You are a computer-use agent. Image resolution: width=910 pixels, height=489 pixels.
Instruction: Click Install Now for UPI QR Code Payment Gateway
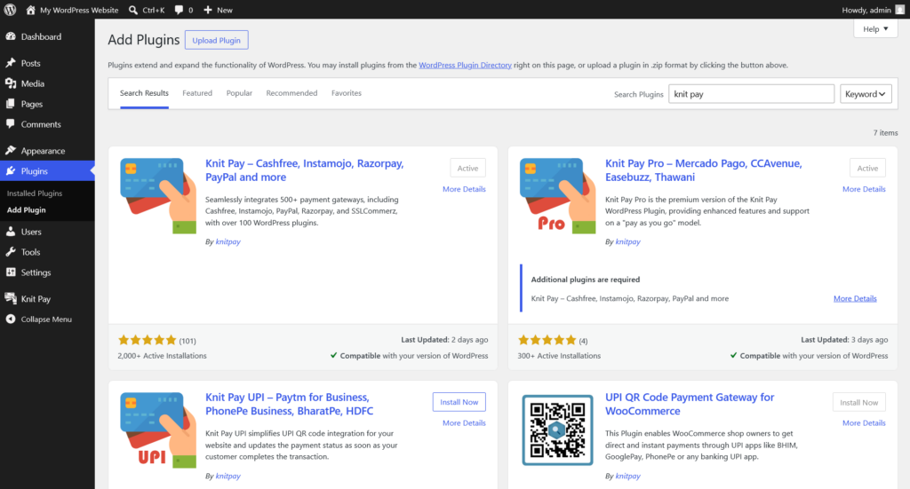pos(859,402)
